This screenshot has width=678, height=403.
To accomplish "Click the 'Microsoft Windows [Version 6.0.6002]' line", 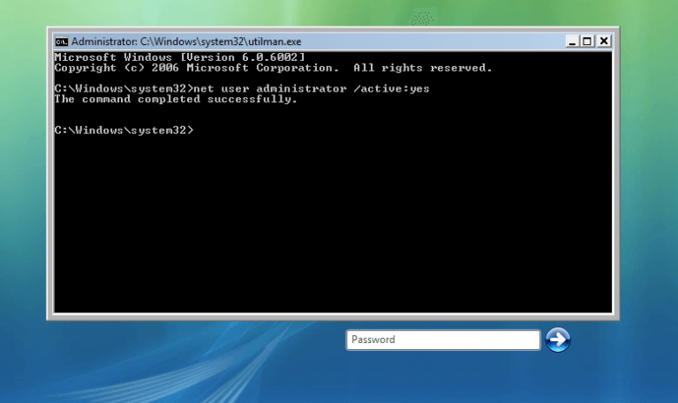I will point(179,57).
